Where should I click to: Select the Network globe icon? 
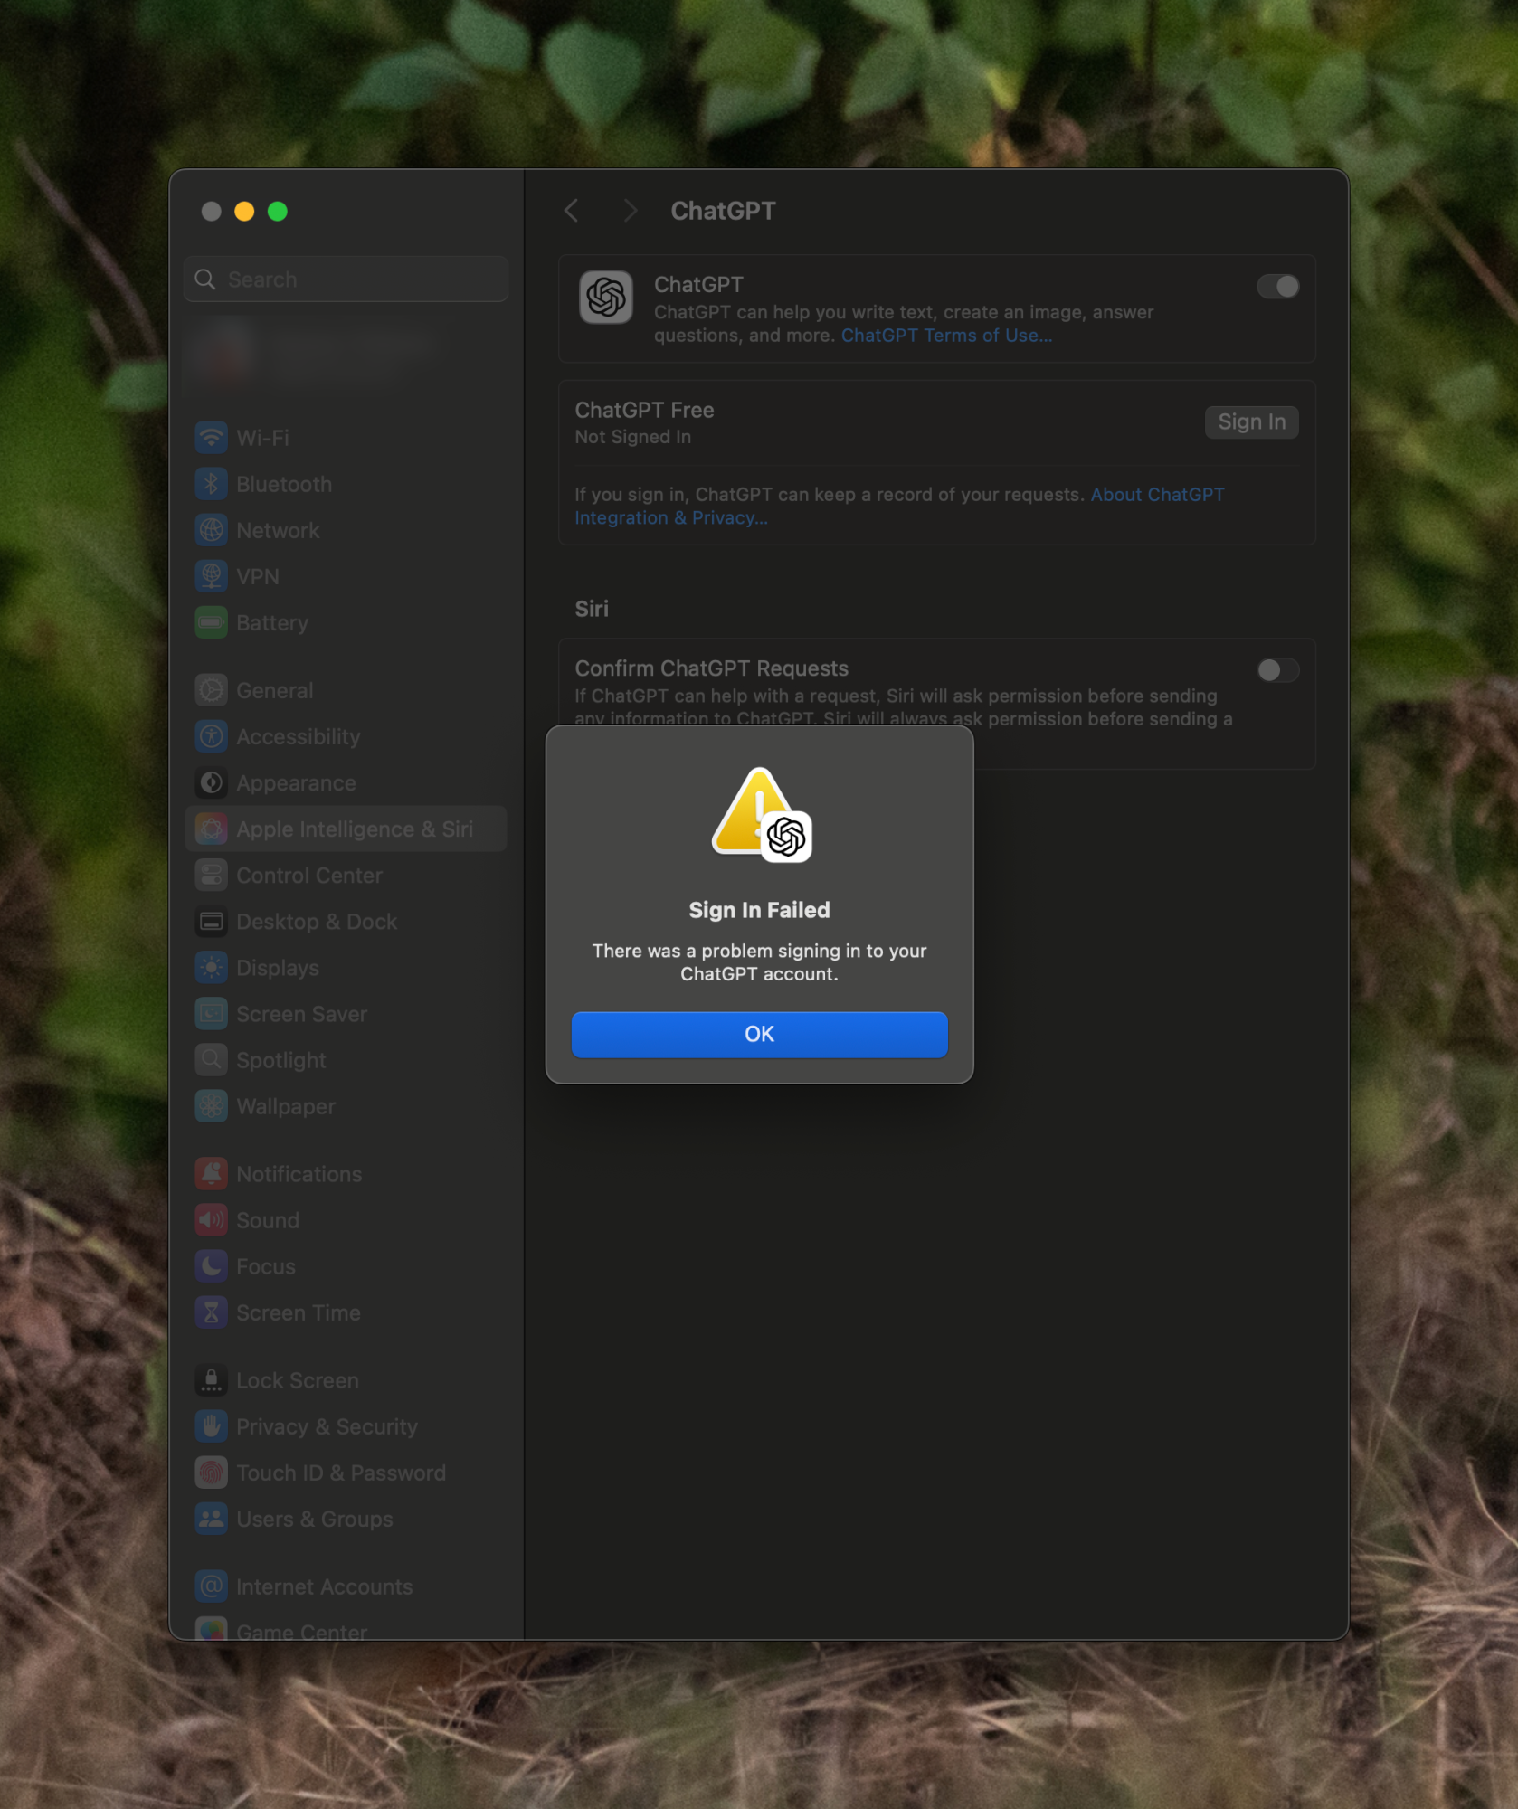(211, 530)
